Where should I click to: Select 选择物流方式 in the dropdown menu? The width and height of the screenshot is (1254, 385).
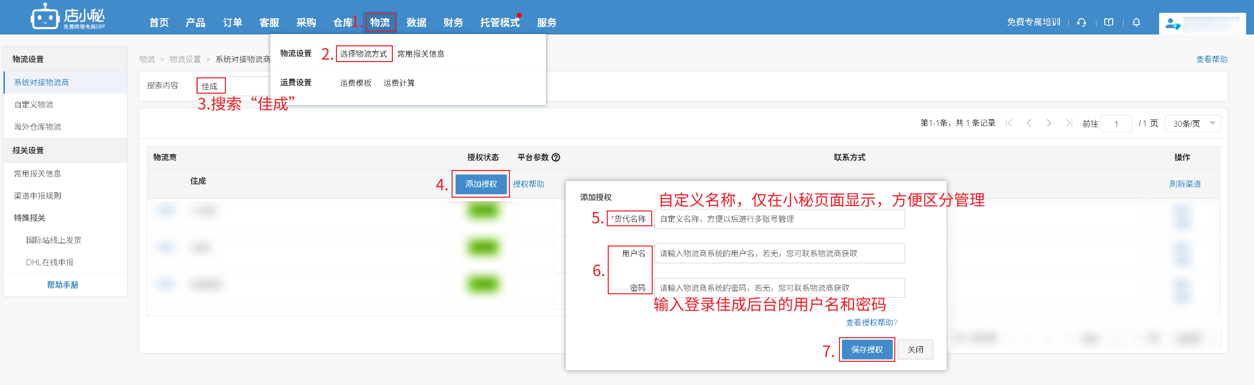364,54
